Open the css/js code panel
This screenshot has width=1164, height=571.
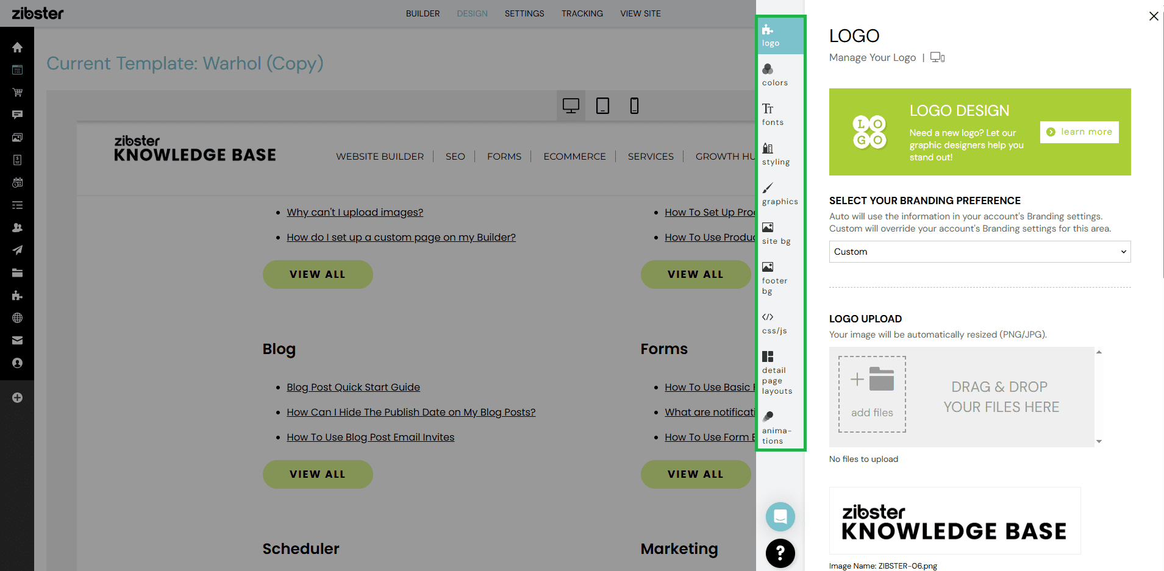pyautogui.click(x=774, y=323)
